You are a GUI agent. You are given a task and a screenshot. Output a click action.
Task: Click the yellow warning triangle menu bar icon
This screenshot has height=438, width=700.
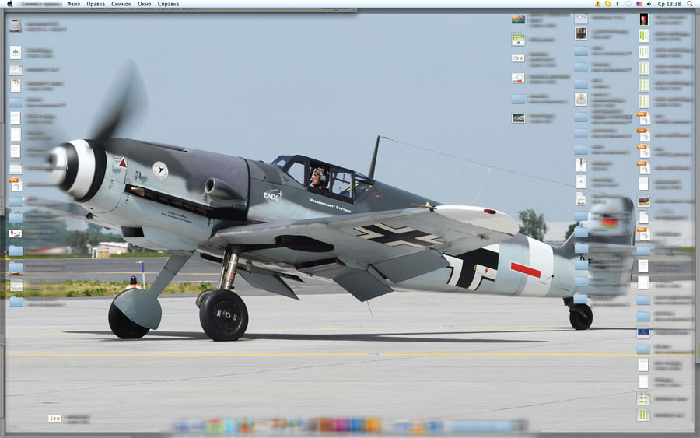click(597, 4)
